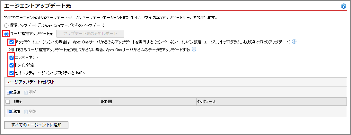Click the upper 追加 button above the list header

[x=13, y=92]
